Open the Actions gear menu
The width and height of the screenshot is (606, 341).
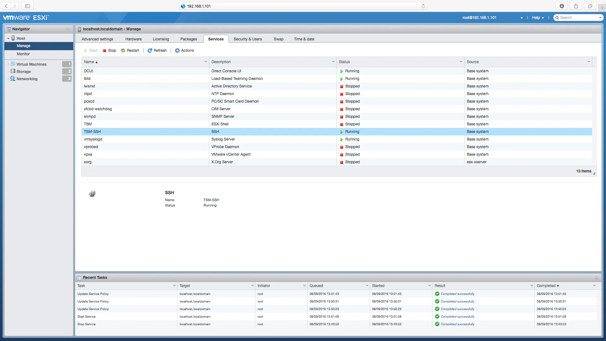184,51
